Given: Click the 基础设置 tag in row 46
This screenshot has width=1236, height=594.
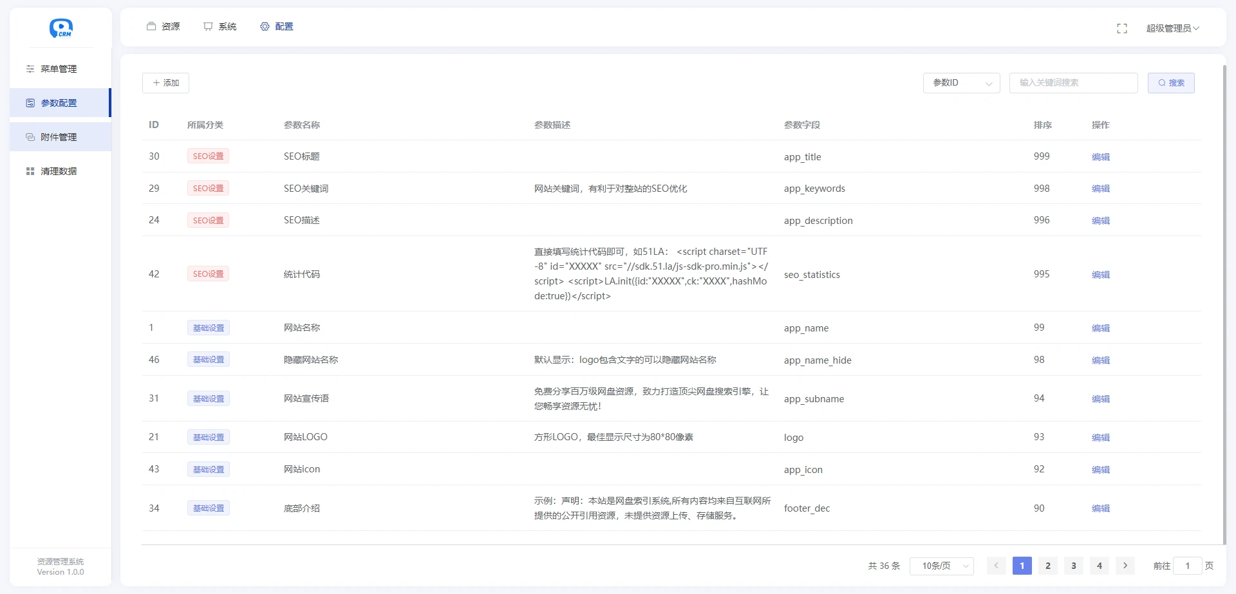Looking at the screenshot, I should 209,359.
